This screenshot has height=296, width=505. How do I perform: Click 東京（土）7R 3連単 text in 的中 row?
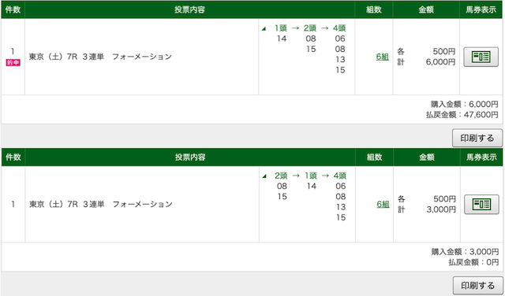(66, 57)
